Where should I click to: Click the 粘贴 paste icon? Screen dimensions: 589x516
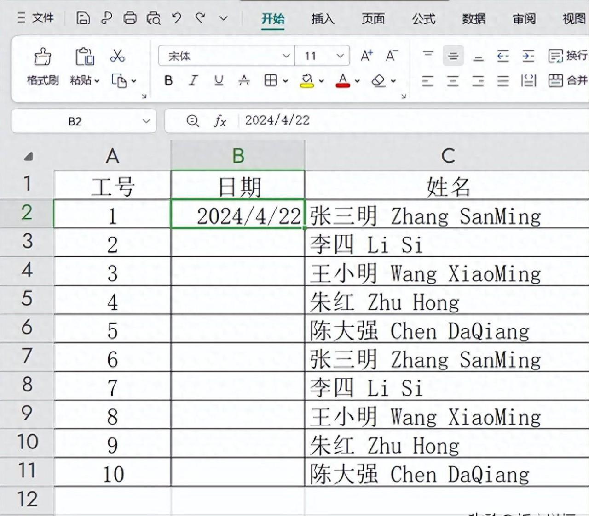point(85,57)
